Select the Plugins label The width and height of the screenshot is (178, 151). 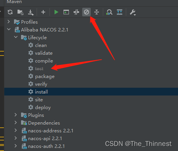[x=36, y=115]
